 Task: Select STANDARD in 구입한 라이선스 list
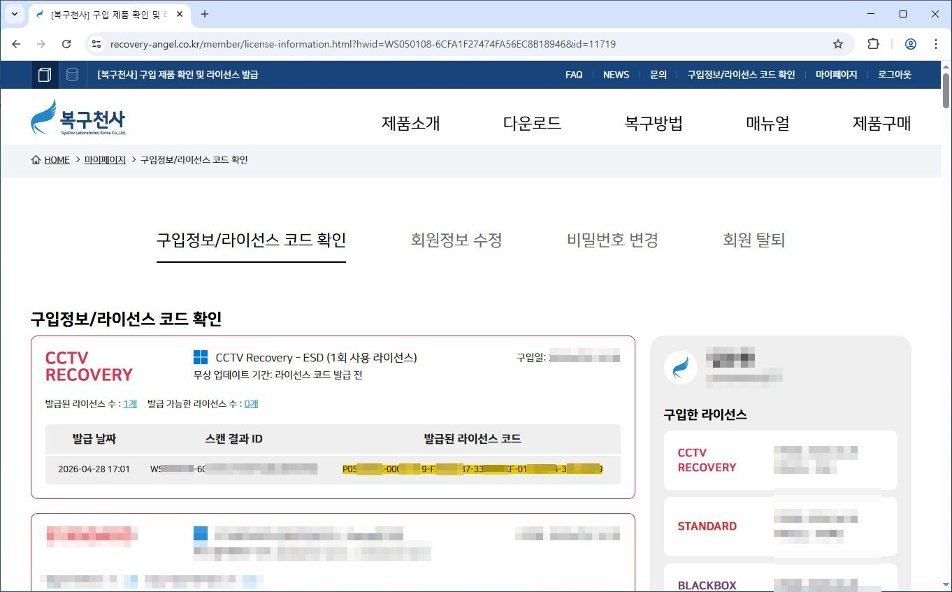click(780, 526)
